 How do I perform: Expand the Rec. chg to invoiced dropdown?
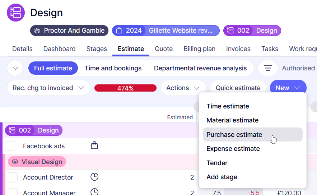[48, 88]
